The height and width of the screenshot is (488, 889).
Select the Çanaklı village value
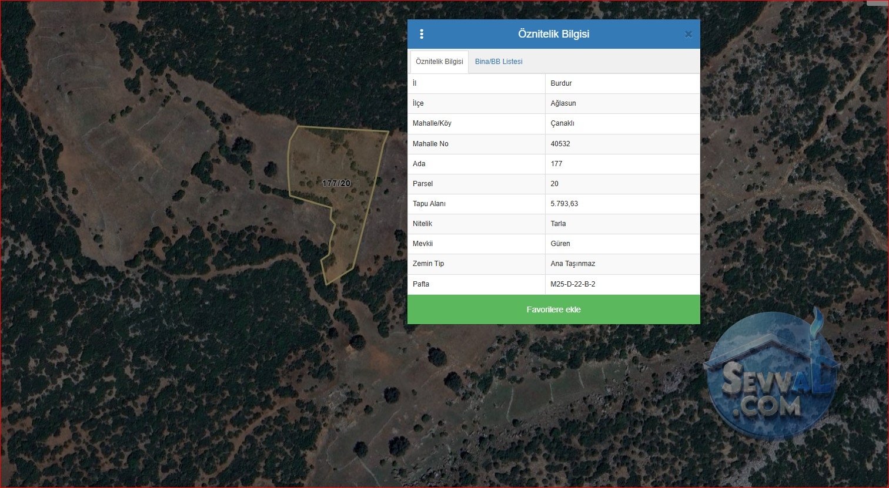click(562, 123)
